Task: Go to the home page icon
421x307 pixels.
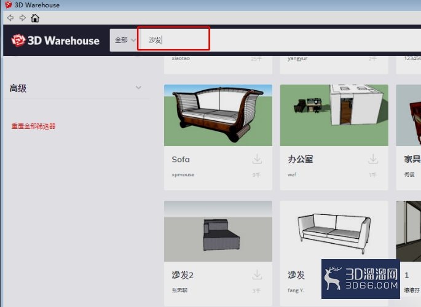Action: pos(35,18)
